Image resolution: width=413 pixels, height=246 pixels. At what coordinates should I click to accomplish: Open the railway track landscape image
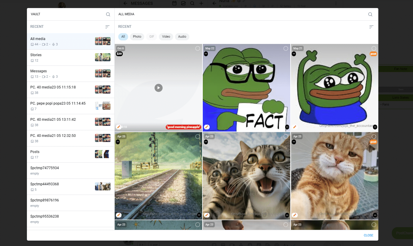[x=158, y=176]
